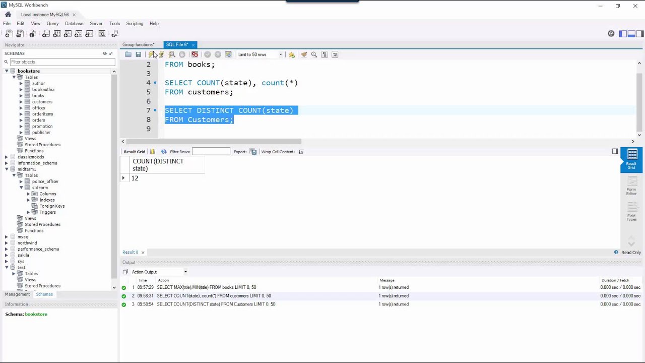Screen dimensions: 645x363
Task: Refresh result set icon
Action: [164, 152]
